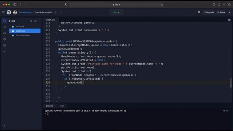Open the user avatar profile
Screen dimensions: 233x131
pos(15,12)
